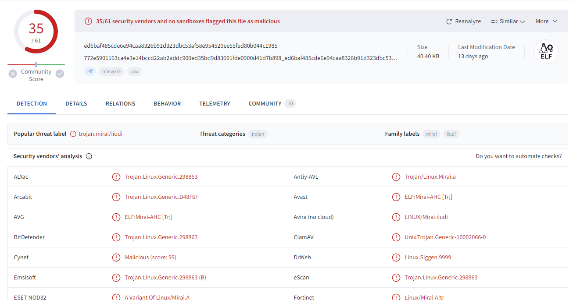The height and width of the screenshot is (300, 573).
Task: Click the 'Do you want to automate checks?' link
Action: click(x=519, y=156)
